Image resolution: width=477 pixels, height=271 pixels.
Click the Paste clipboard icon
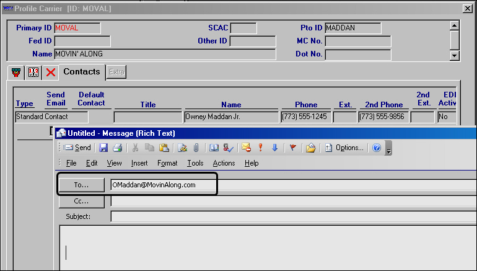click(164, 148)
